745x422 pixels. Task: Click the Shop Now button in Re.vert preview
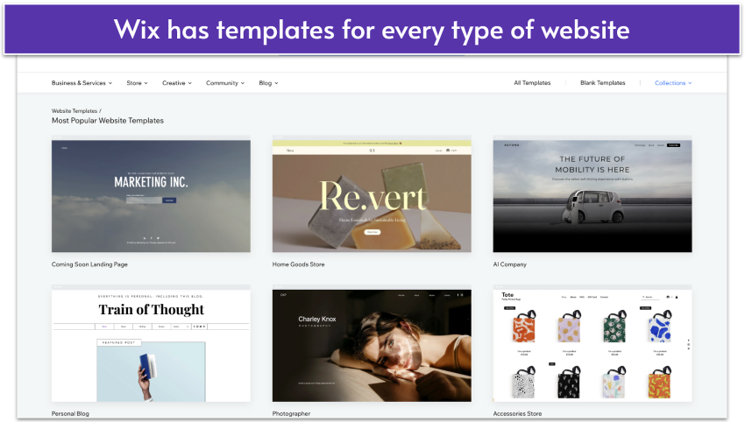click(x=372, y=232)
